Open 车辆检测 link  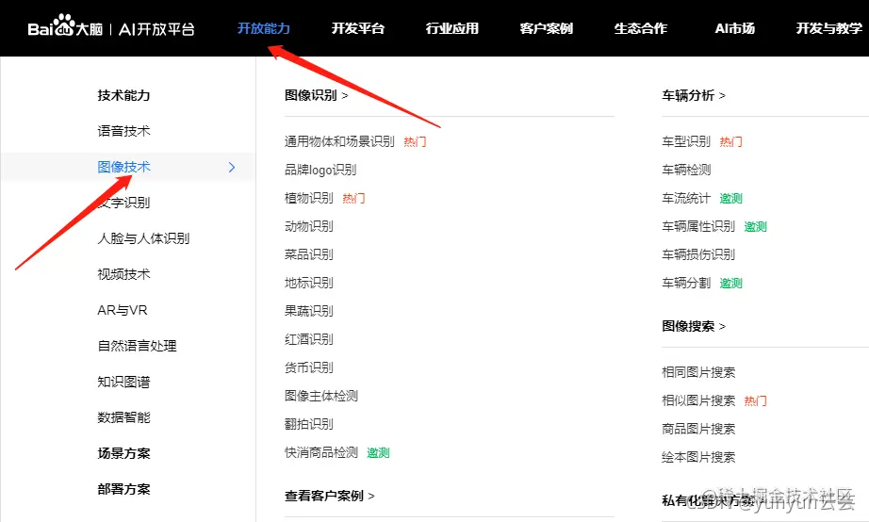(x=686, y=170)
